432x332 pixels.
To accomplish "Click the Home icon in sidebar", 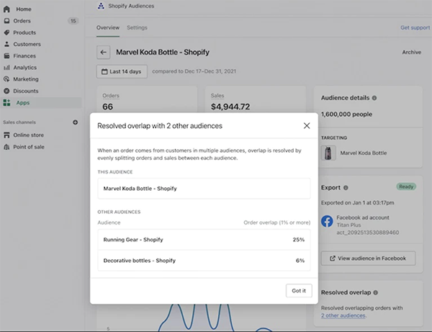I will pyautogui.click(x=6, y=9).
